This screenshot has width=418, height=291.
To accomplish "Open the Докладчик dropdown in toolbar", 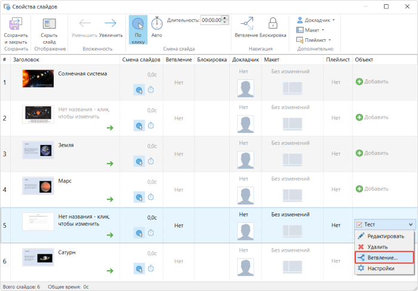I will click(x=316, y=20).
